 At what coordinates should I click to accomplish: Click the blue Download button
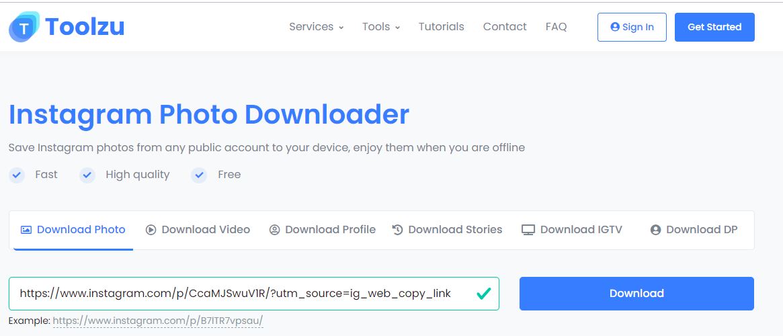pos(636,294)
